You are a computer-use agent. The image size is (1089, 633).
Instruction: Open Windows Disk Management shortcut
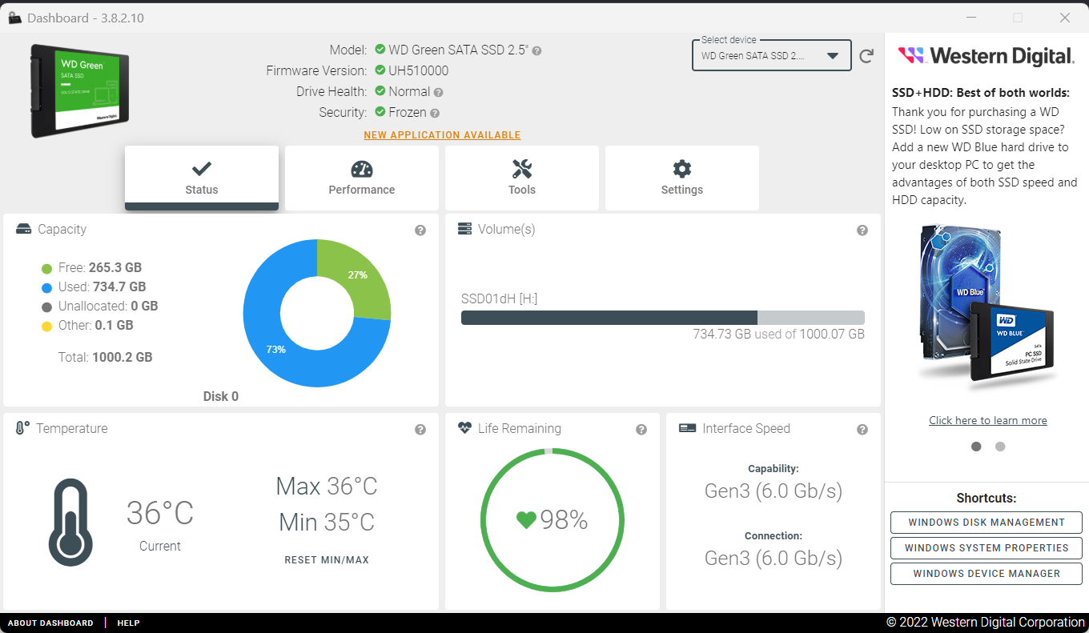point(987,523)
